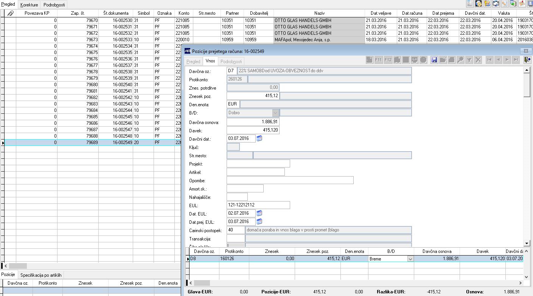This screenshot has width=533, height=296.
Task: Click D8 cell in positions grid
Action: click(x=204, y=259)
